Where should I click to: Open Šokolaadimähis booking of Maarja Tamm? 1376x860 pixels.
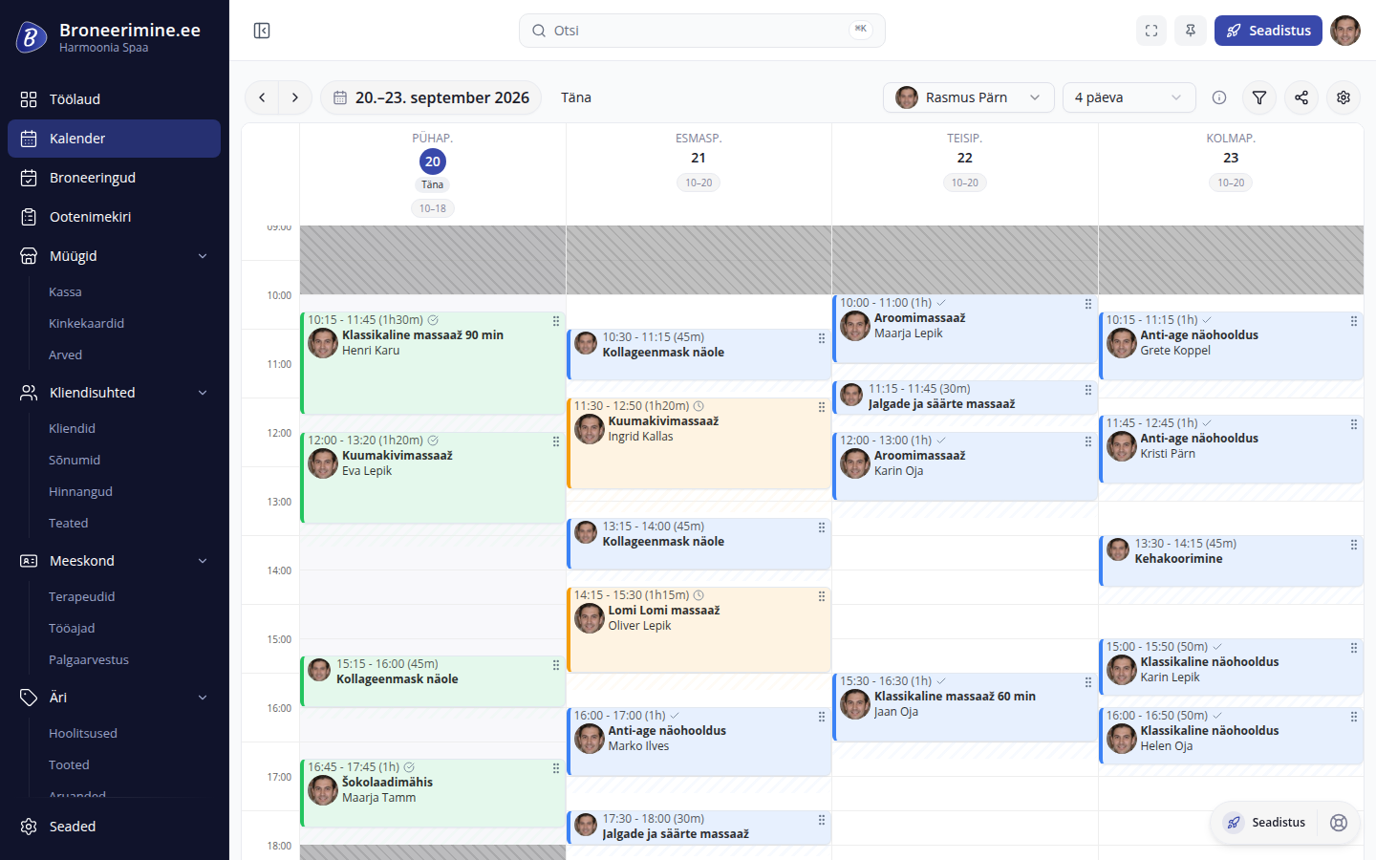point(433,793)
